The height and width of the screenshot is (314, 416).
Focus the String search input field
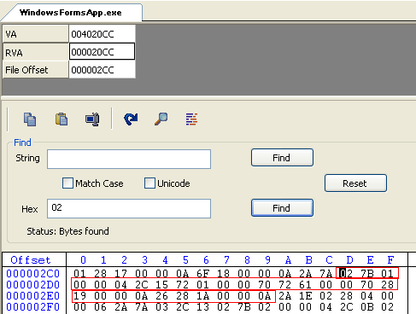(x=129, y=159)
